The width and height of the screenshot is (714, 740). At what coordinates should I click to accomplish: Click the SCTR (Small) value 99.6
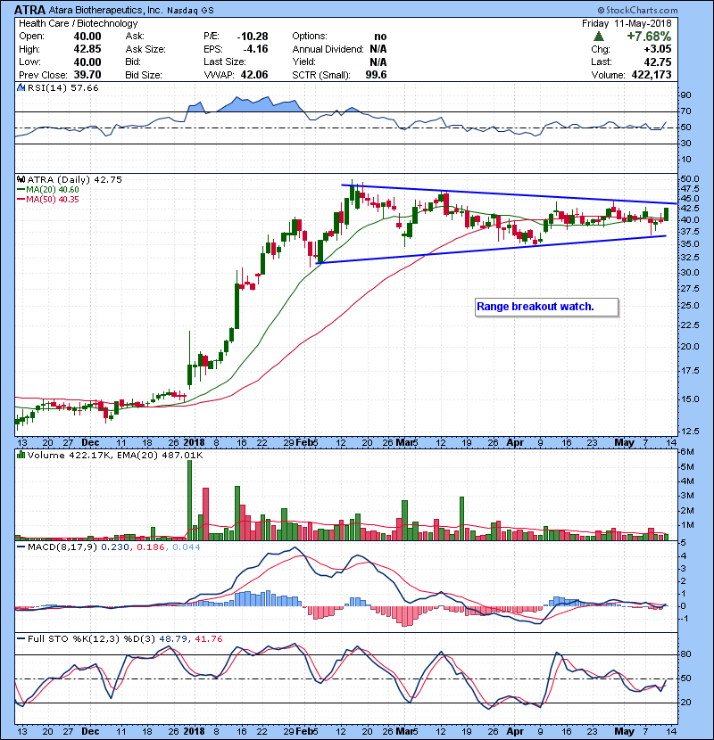[376, 75]
